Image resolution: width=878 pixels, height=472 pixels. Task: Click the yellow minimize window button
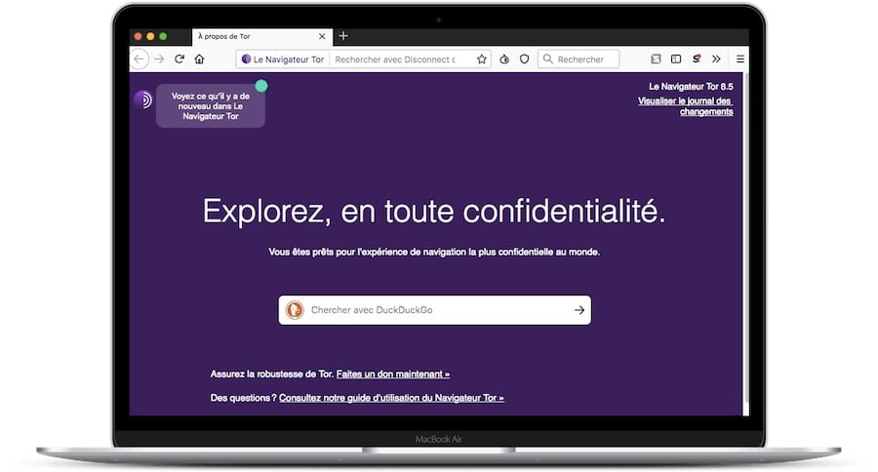150,36
